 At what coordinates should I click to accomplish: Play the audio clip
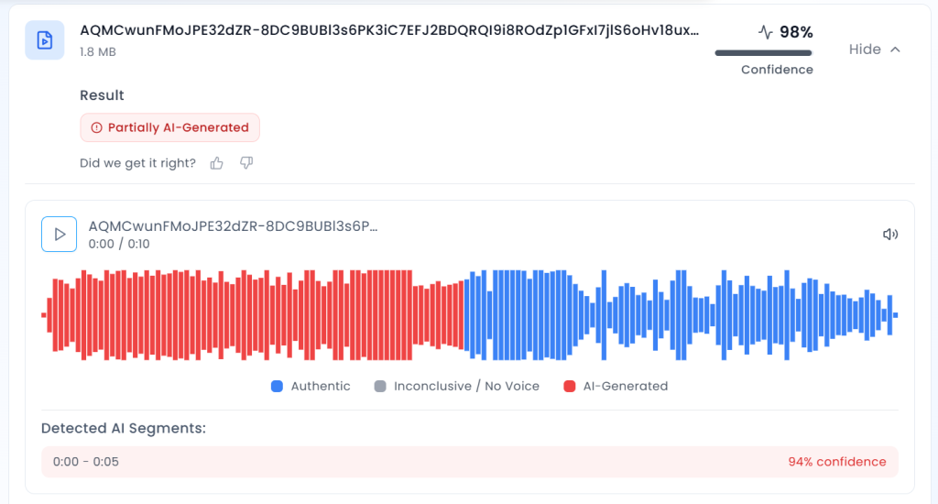(60, 234)
